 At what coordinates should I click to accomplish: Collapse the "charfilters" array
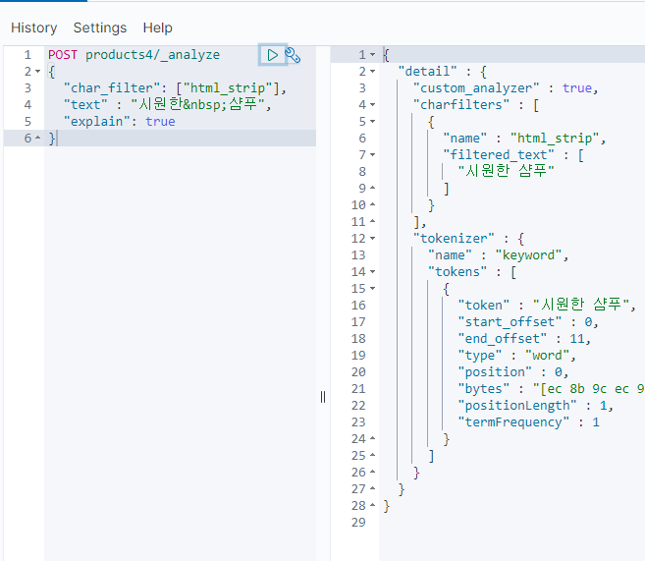tap(372, 105)
